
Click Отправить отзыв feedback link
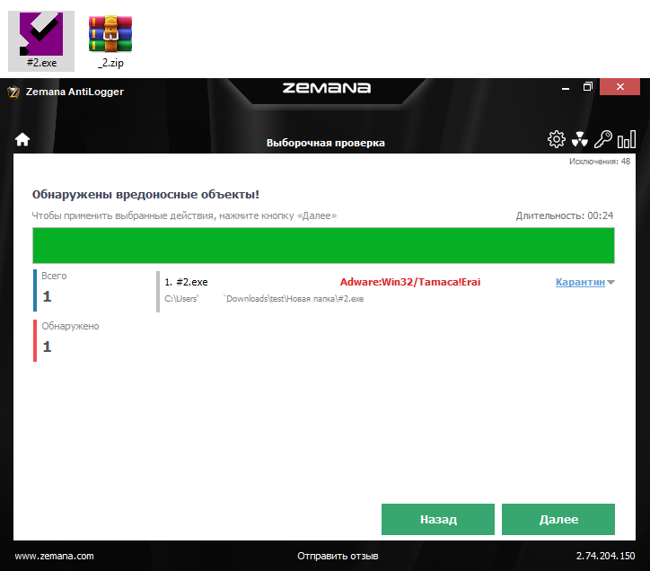tap(338, 556)
